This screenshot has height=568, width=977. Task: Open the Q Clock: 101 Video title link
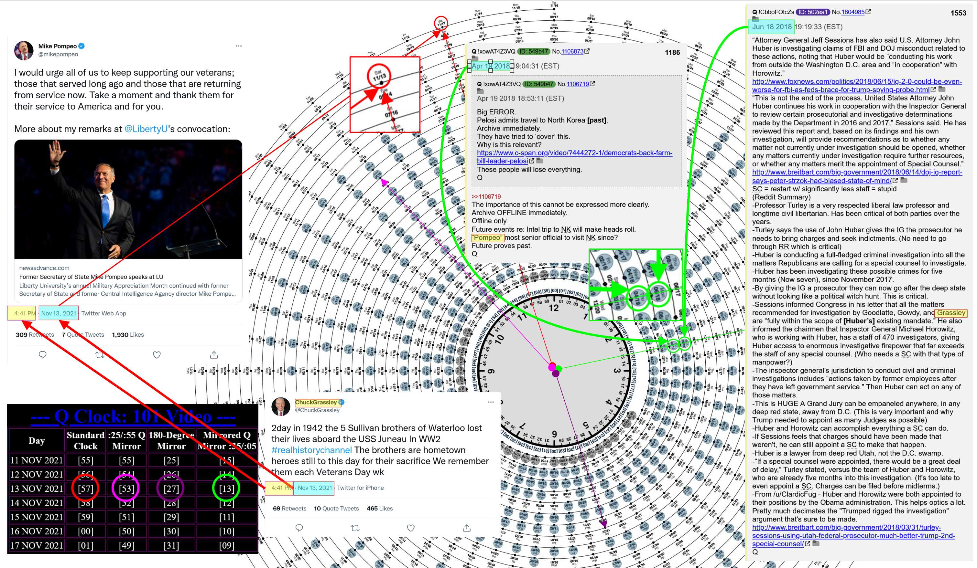pos(133,416)
